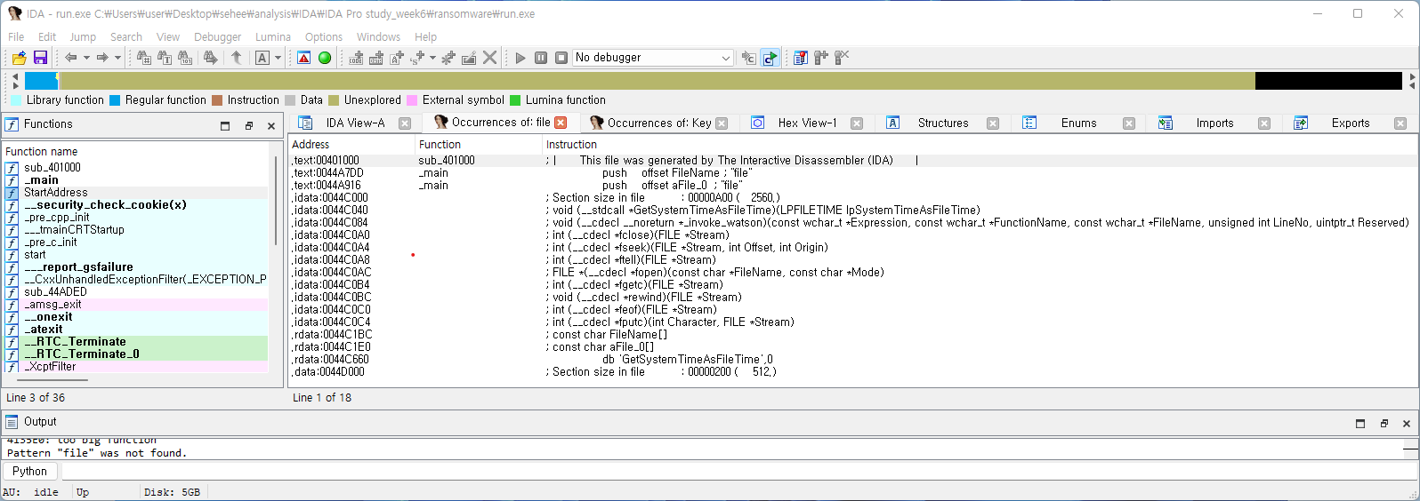Pause the process with the pause button
The image size is (1420, 501).
coord(541,58)
